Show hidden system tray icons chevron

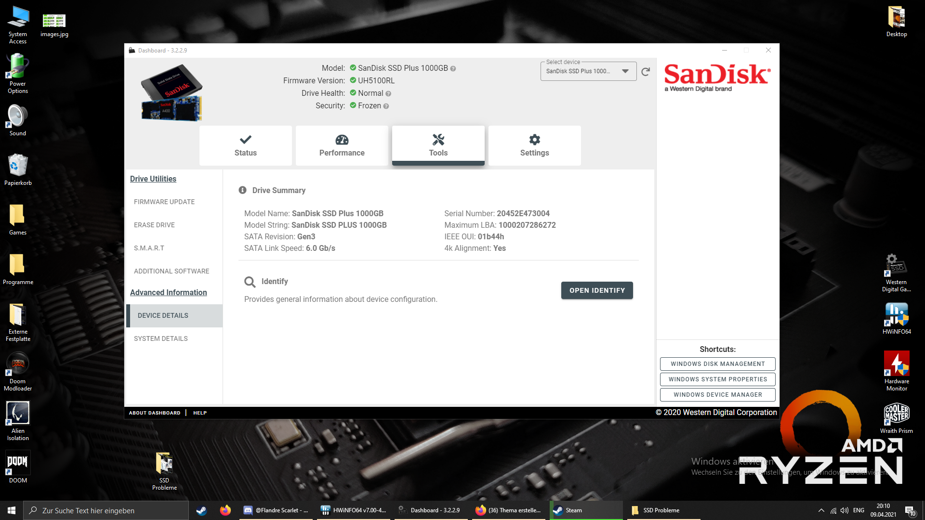point(821,510)
